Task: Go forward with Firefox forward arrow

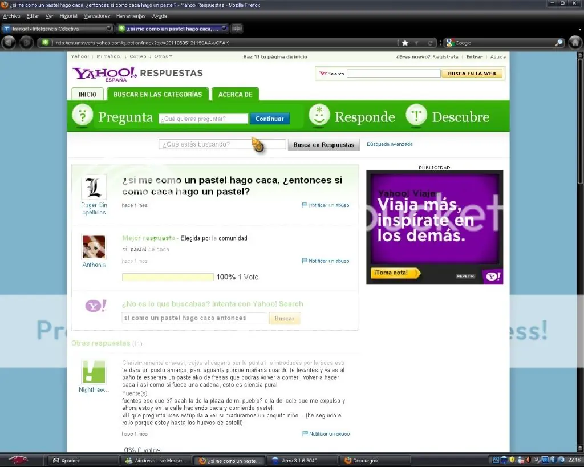Action: [x=26, y=43]
